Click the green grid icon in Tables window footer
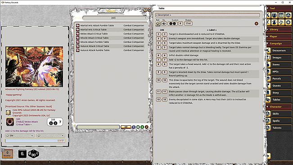The width and height of the screenshot is (293, 165). (138, 127)
